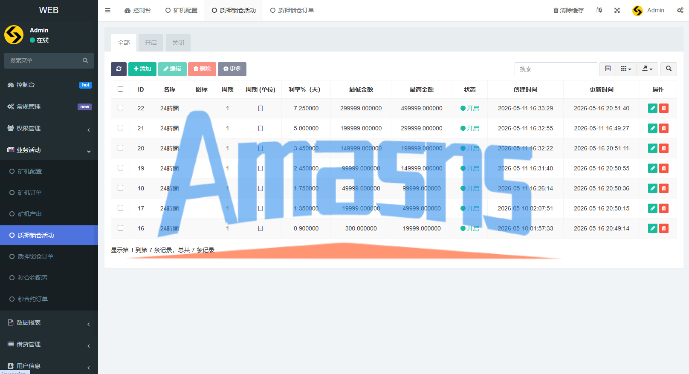Click the green 添加 button
689x374 pixels.
[142, 69]
